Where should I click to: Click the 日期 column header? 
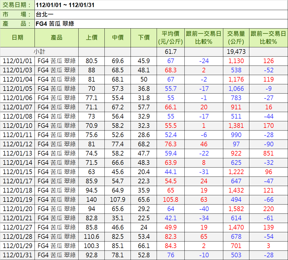coord(17,38)
